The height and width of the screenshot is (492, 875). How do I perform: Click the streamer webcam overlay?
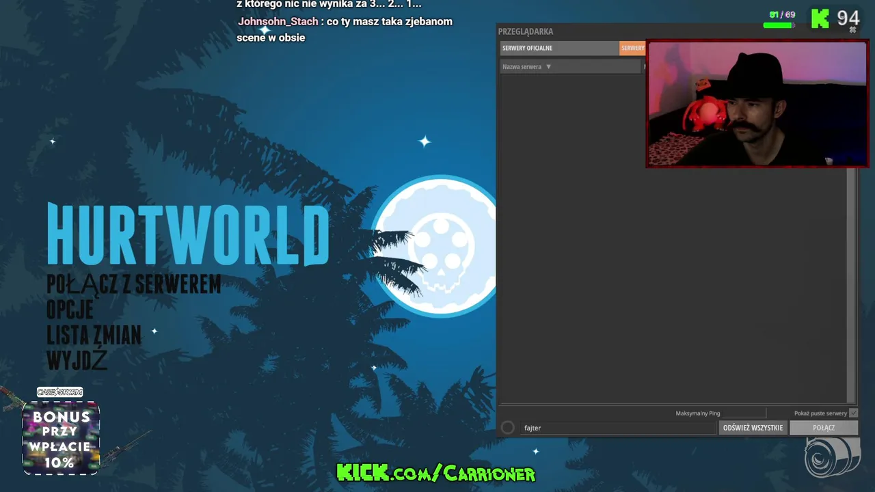click(x=757, y=104)
